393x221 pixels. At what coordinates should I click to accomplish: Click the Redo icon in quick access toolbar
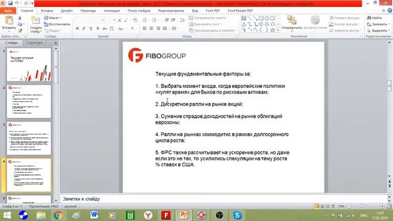26,3
